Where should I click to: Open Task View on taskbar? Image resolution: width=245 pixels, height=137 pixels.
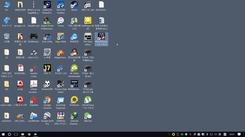pyautogui.click(x=16, y=134)
